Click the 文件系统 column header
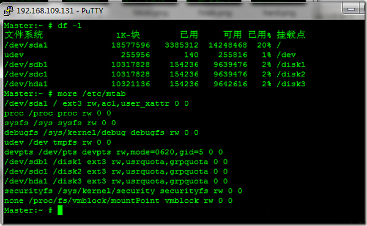 pos(24,35)
